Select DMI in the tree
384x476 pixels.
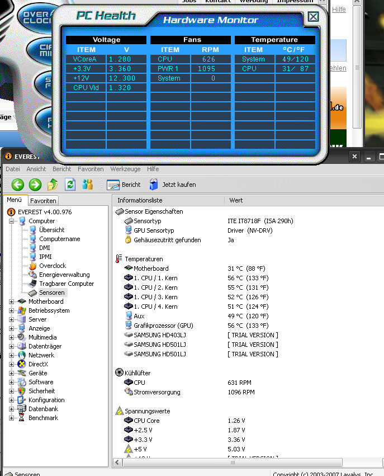44,248
